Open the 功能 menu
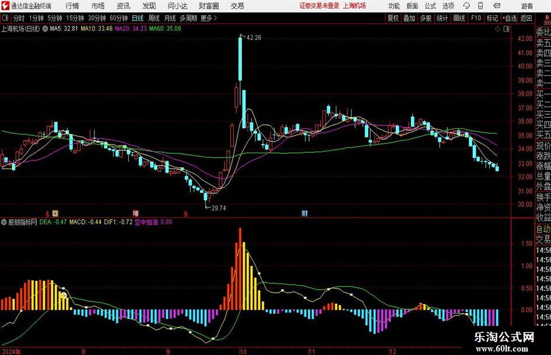 (x=394, y=6)
